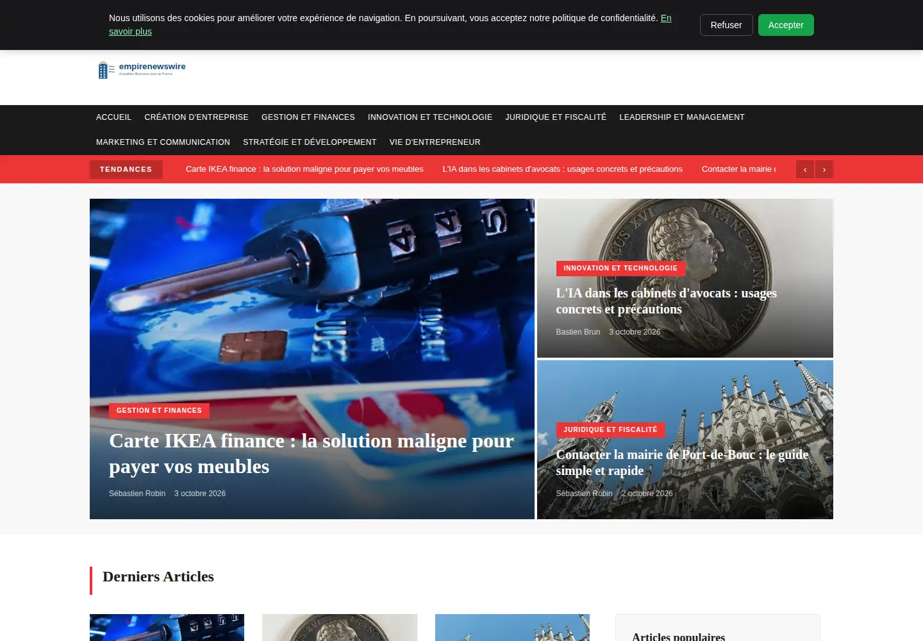View author Bastien Brun
The image size is (923, 641).
tap(578, 332)
